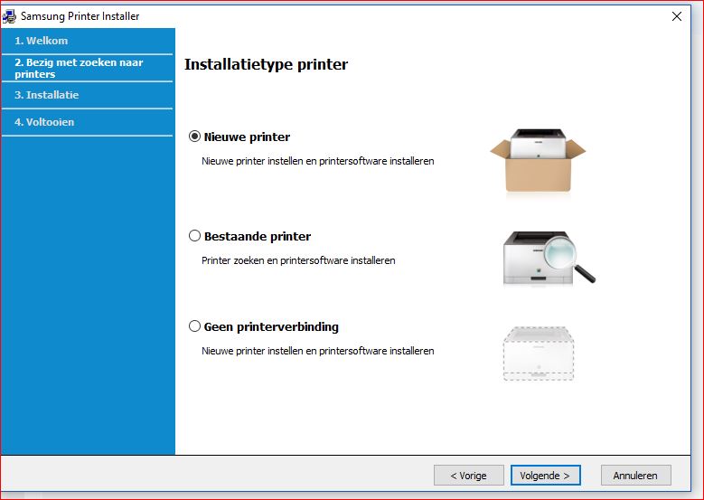Click the Samsung Printer Installer title text

click(80, 16)
